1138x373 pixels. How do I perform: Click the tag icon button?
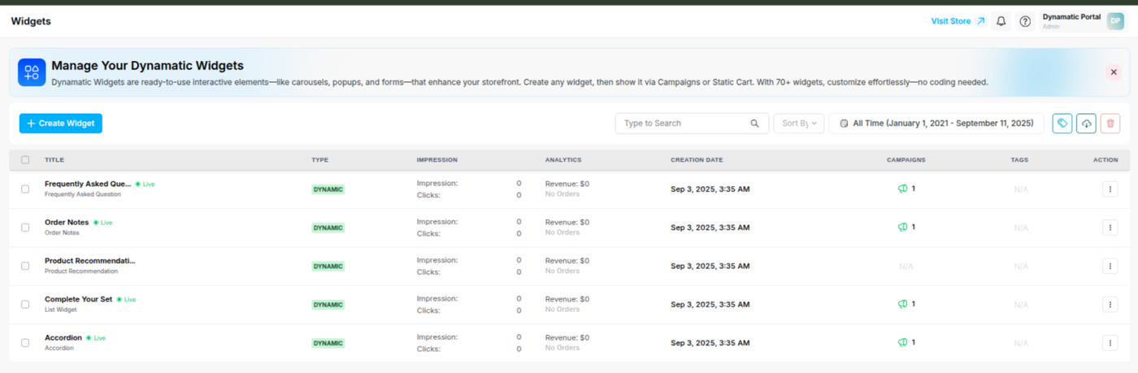pyautogui.click(x=1062, y=124)
